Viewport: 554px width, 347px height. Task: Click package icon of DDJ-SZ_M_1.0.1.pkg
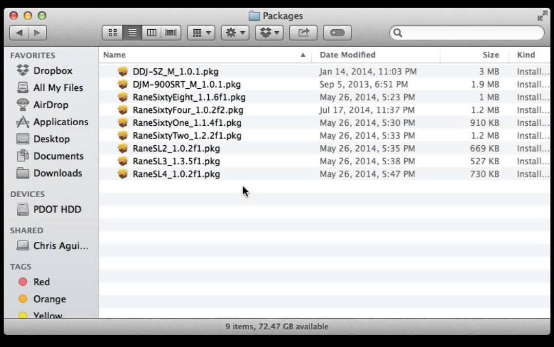(123, 71)
